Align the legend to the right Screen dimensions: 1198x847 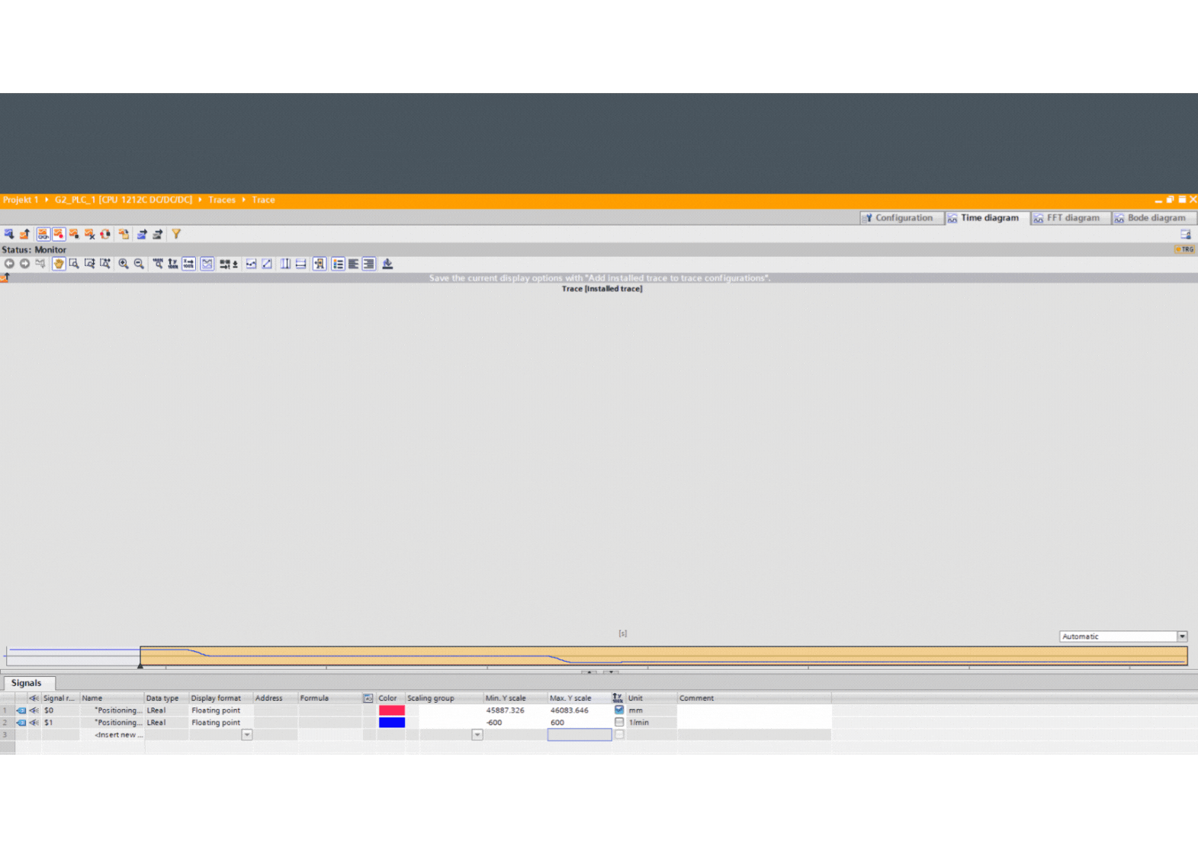pos(369,264)
